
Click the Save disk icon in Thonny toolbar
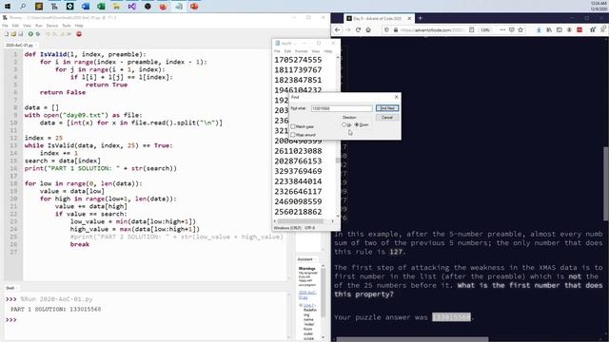pyautogui.click(x=21, y=34)
